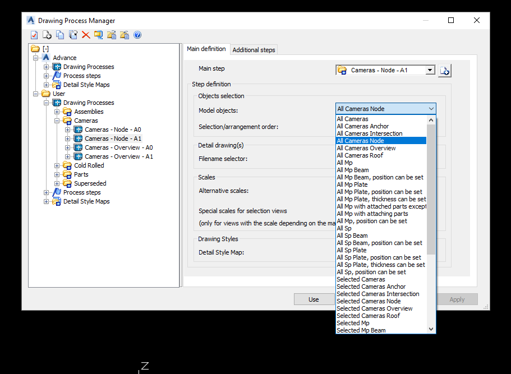Click the new step icon beside Main step
The image size is (511, 374).
pyautogui.click(x=444, y=70)
